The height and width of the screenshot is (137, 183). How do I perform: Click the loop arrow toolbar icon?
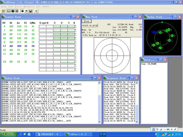point(36,11)
